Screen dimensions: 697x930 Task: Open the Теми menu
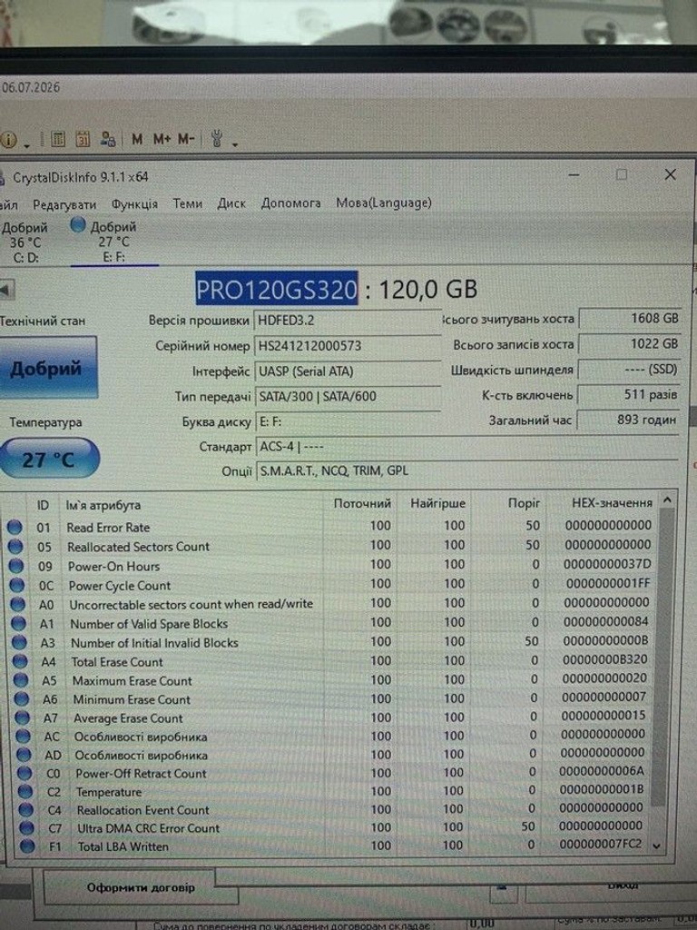pyautogui.click(x=187, y=203)
